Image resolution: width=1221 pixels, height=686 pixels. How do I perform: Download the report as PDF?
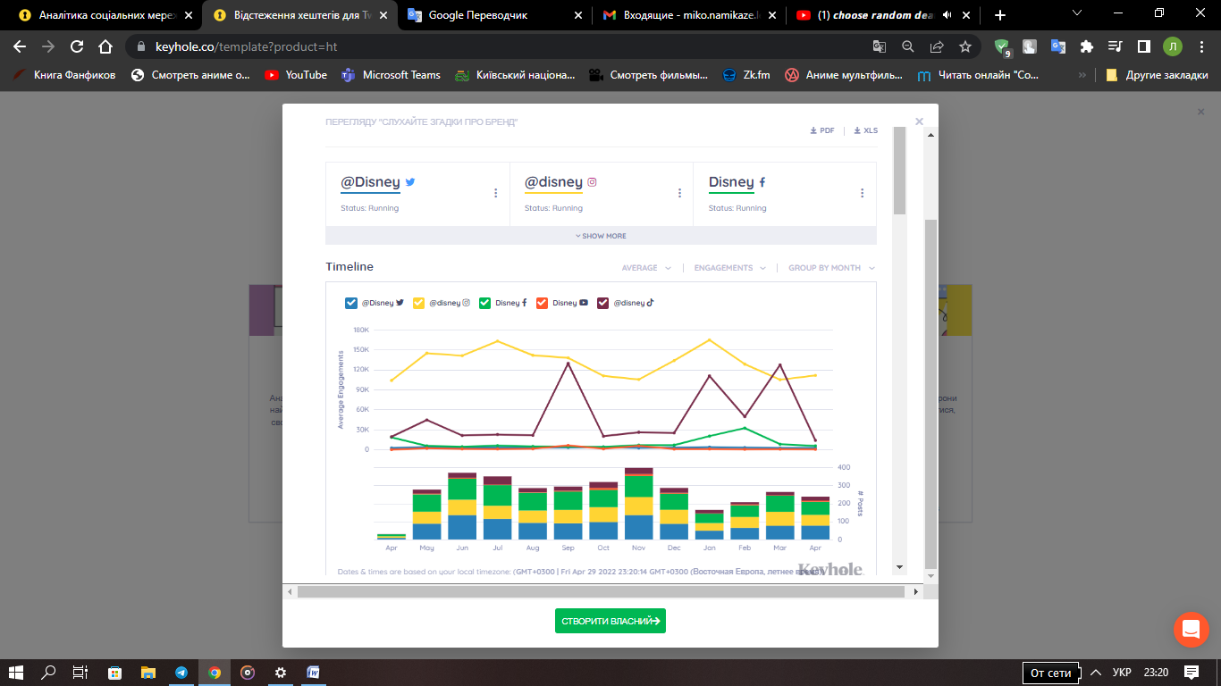coord(822,130)
